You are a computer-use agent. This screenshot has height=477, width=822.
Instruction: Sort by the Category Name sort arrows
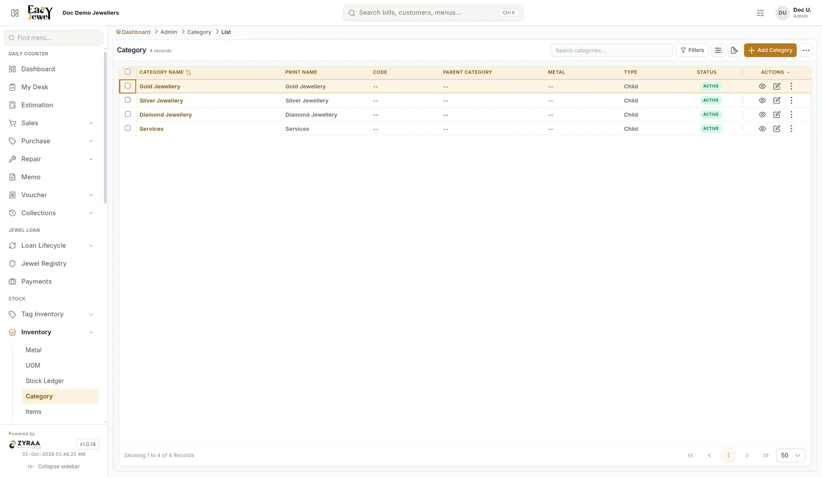189,72
